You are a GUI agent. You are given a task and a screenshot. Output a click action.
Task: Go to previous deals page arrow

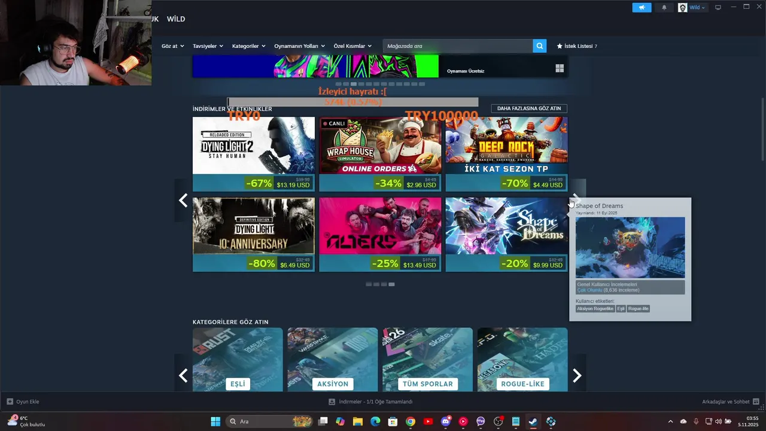coord(183,201)
